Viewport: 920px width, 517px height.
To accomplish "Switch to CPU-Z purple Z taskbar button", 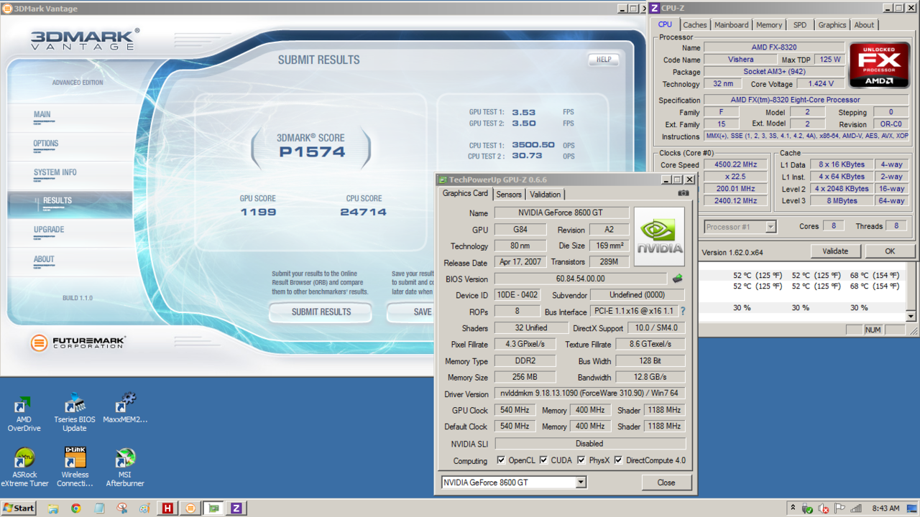I will tap(236, 508).
